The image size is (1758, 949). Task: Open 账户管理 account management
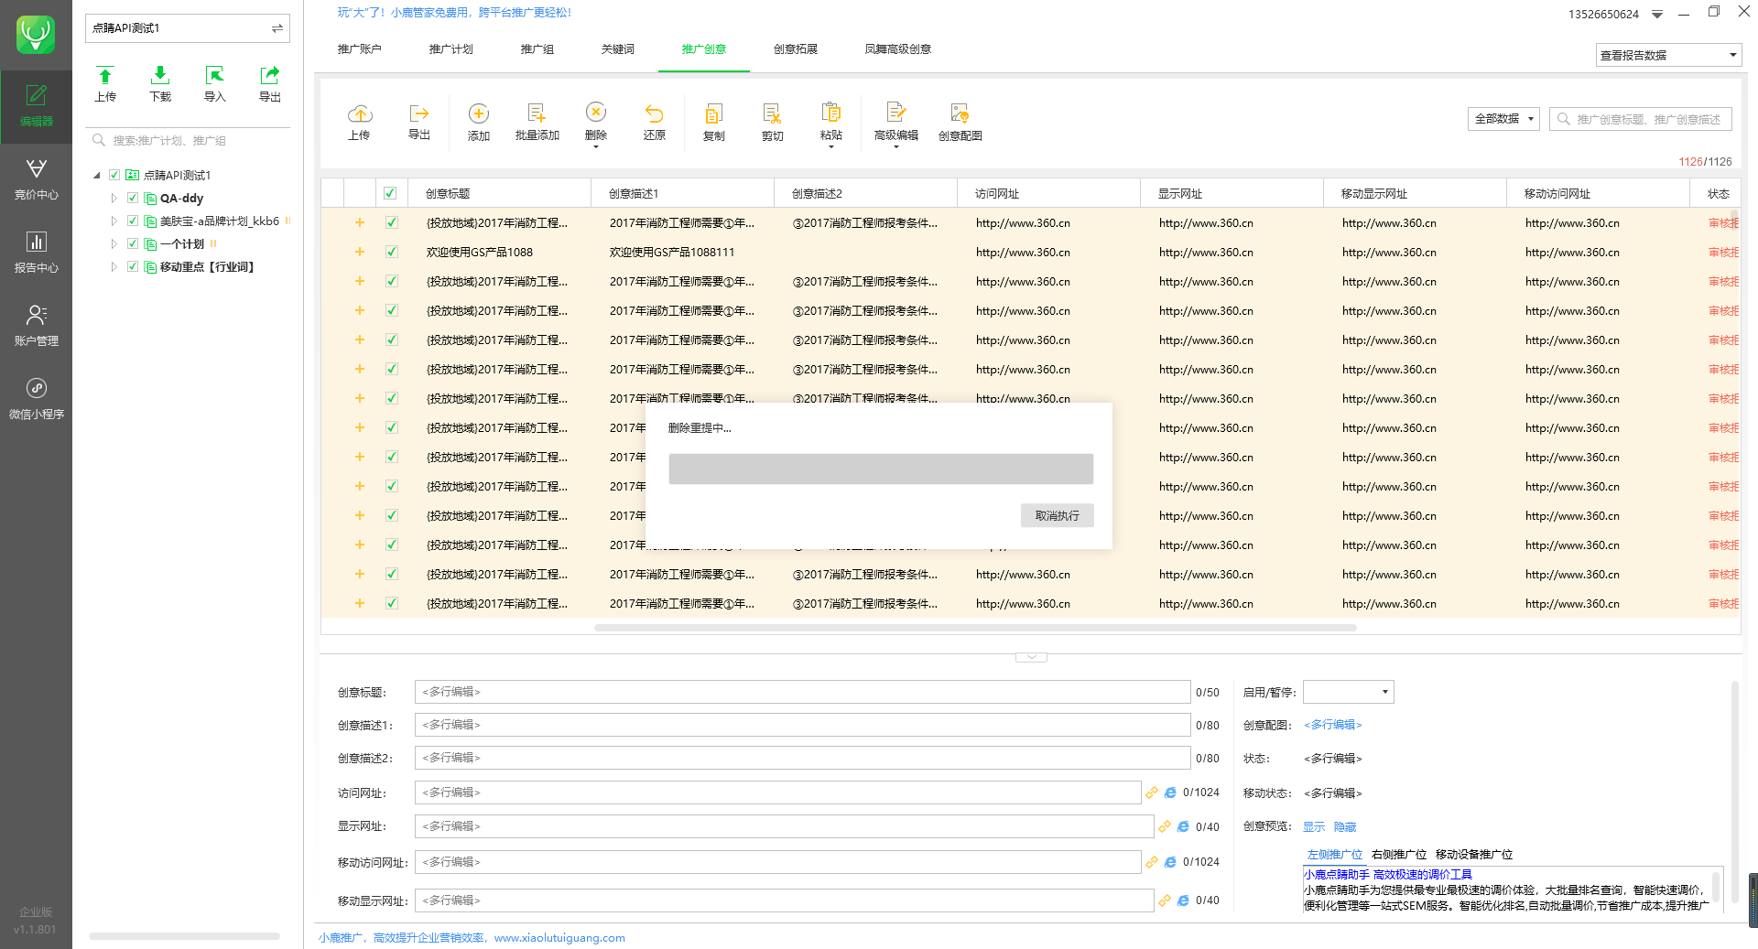tap(36, 326)
